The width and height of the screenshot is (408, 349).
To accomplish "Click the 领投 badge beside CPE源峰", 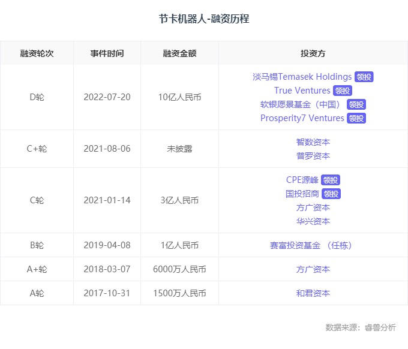I will (331, 180).
